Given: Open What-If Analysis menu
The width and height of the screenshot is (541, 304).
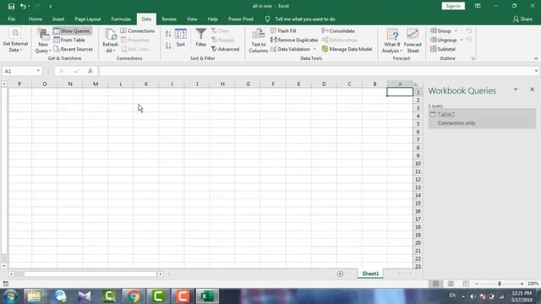Looking at the screenshot, I should 392,41.
